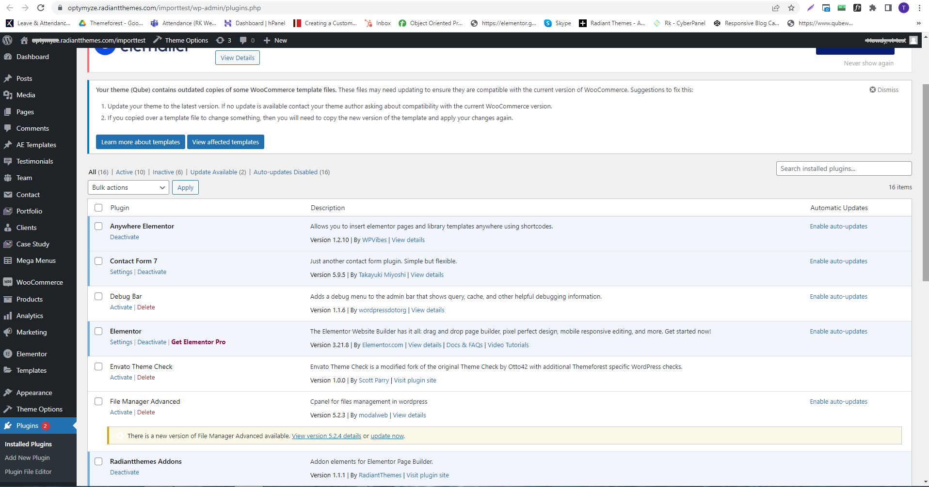
Task: Click the Mega Menus table icon
Action: click(8, 260)
